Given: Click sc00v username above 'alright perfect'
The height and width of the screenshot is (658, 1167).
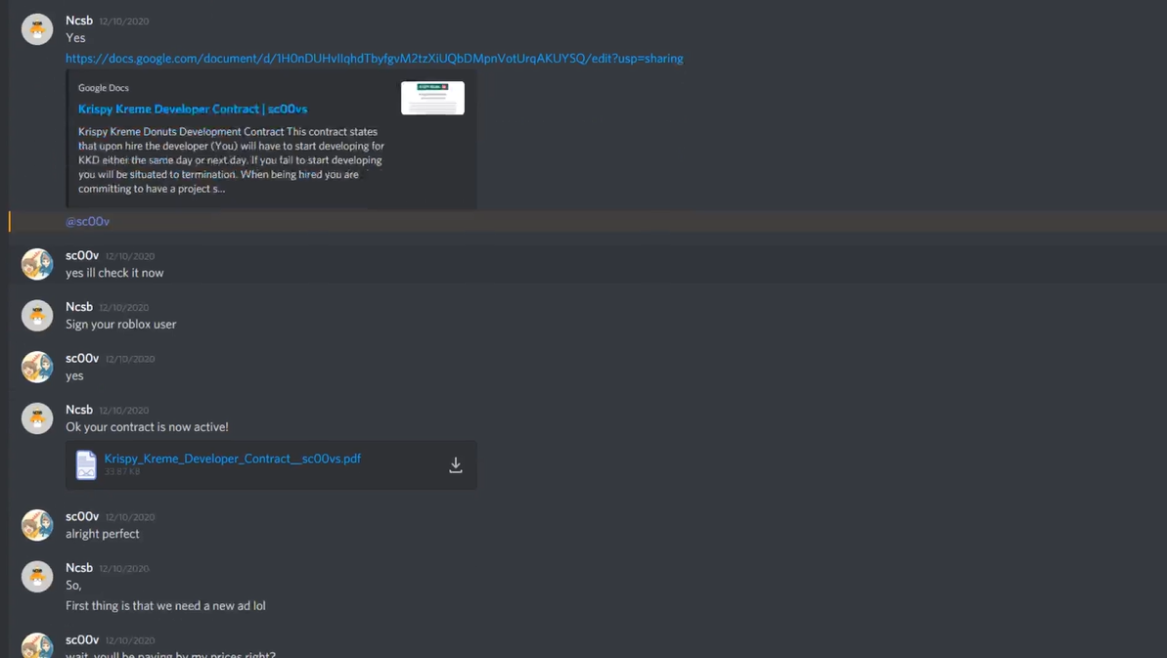Looking at the screenshot, I should [82, 517].
